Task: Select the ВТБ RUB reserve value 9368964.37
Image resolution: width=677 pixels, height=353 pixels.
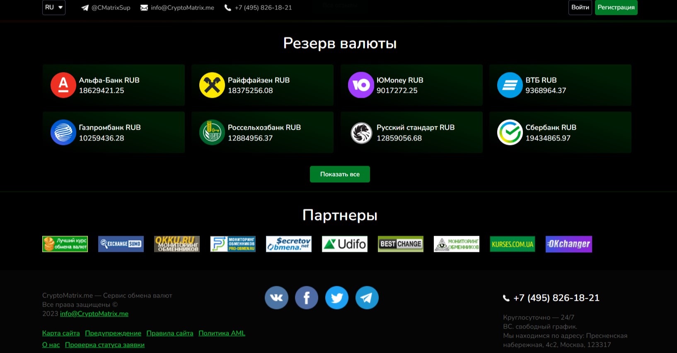Action: 546,91
